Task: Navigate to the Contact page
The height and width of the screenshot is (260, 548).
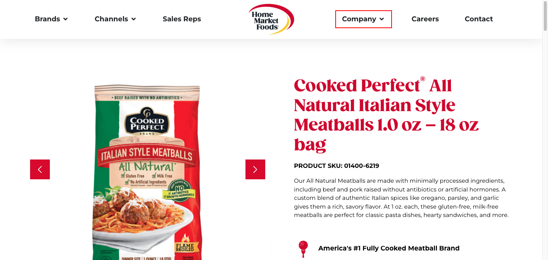Action: click(x=479, y=19)
